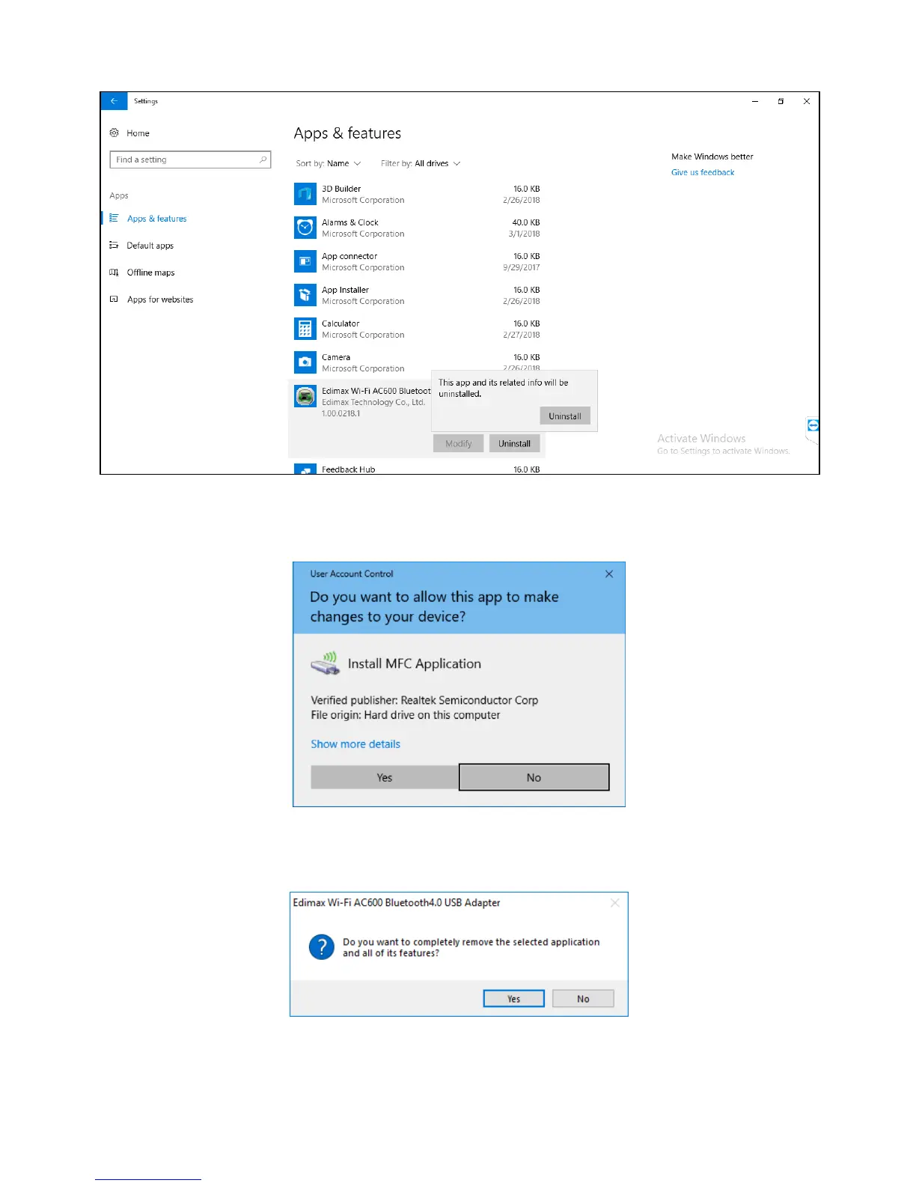Click the Apps for websites sidebar icon

pos(114,299)
